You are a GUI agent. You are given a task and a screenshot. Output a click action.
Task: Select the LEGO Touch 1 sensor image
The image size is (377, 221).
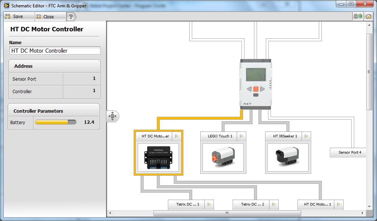[223, 157]
